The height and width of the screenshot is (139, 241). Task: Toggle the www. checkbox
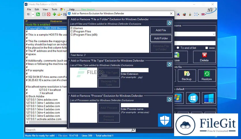207,48
